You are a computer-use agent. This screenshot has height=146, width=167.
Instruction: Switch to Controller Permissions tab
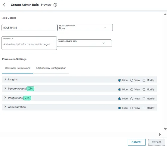point(17,68)
